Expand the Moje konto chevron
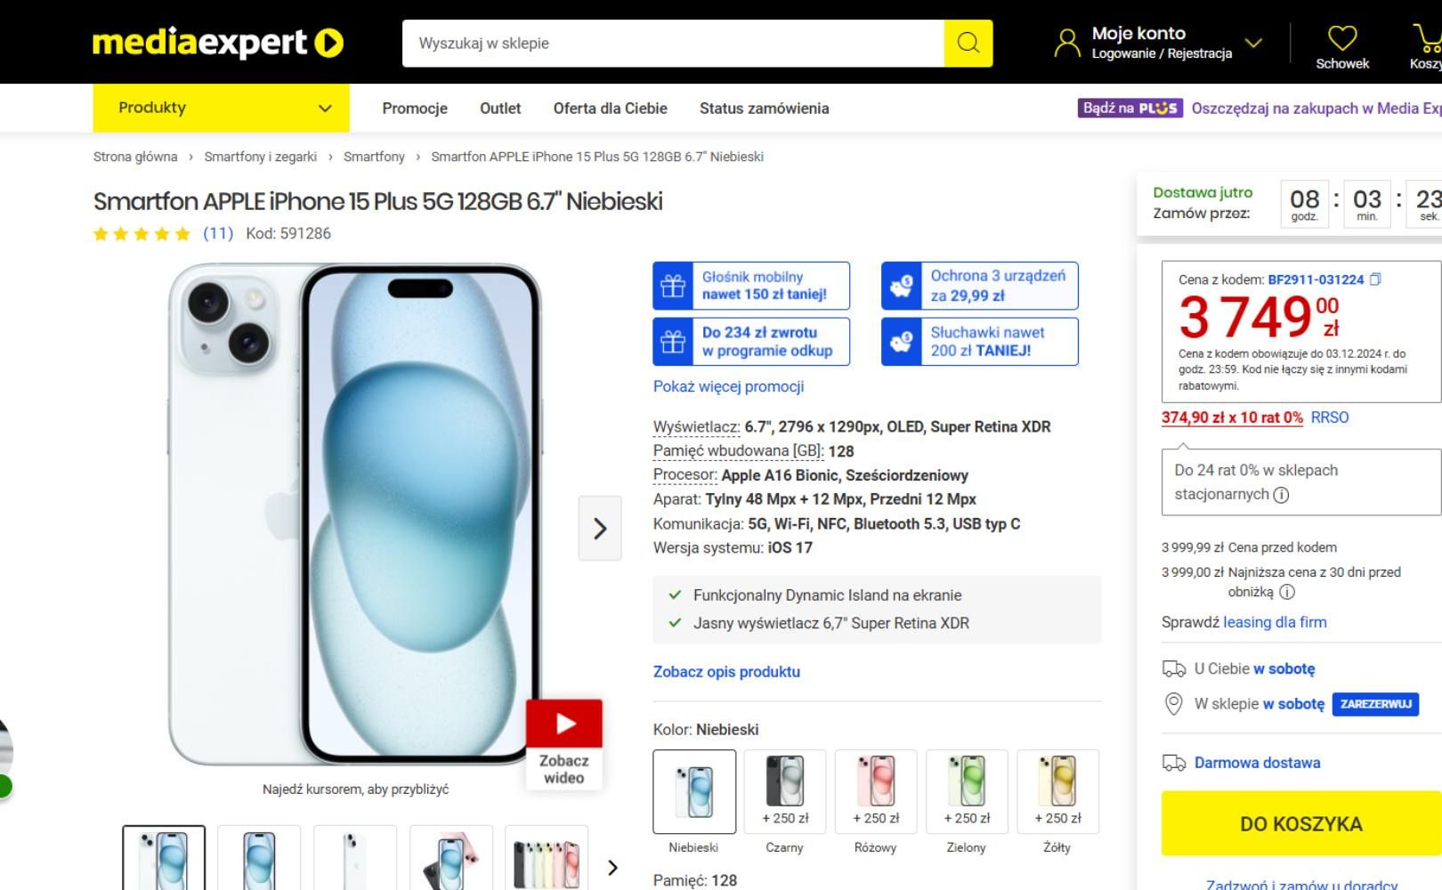The image size is (1442, 890). pos(1253,43)
